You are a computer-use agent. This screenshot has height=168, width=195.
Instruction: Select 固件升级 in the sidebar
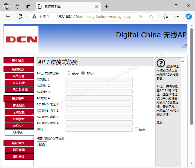(x=19, y=157)
